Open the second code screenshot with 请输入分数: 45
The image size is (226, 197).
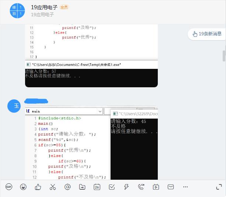coord(91,144)
